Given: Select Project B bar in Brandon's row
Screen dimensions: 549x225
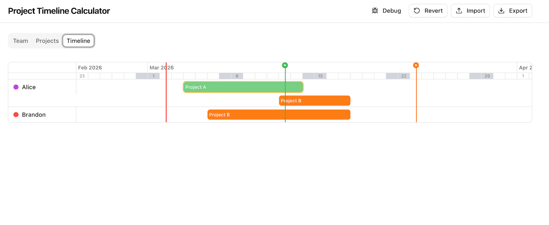Looking at the screenshot, I should tap(279, 114).
